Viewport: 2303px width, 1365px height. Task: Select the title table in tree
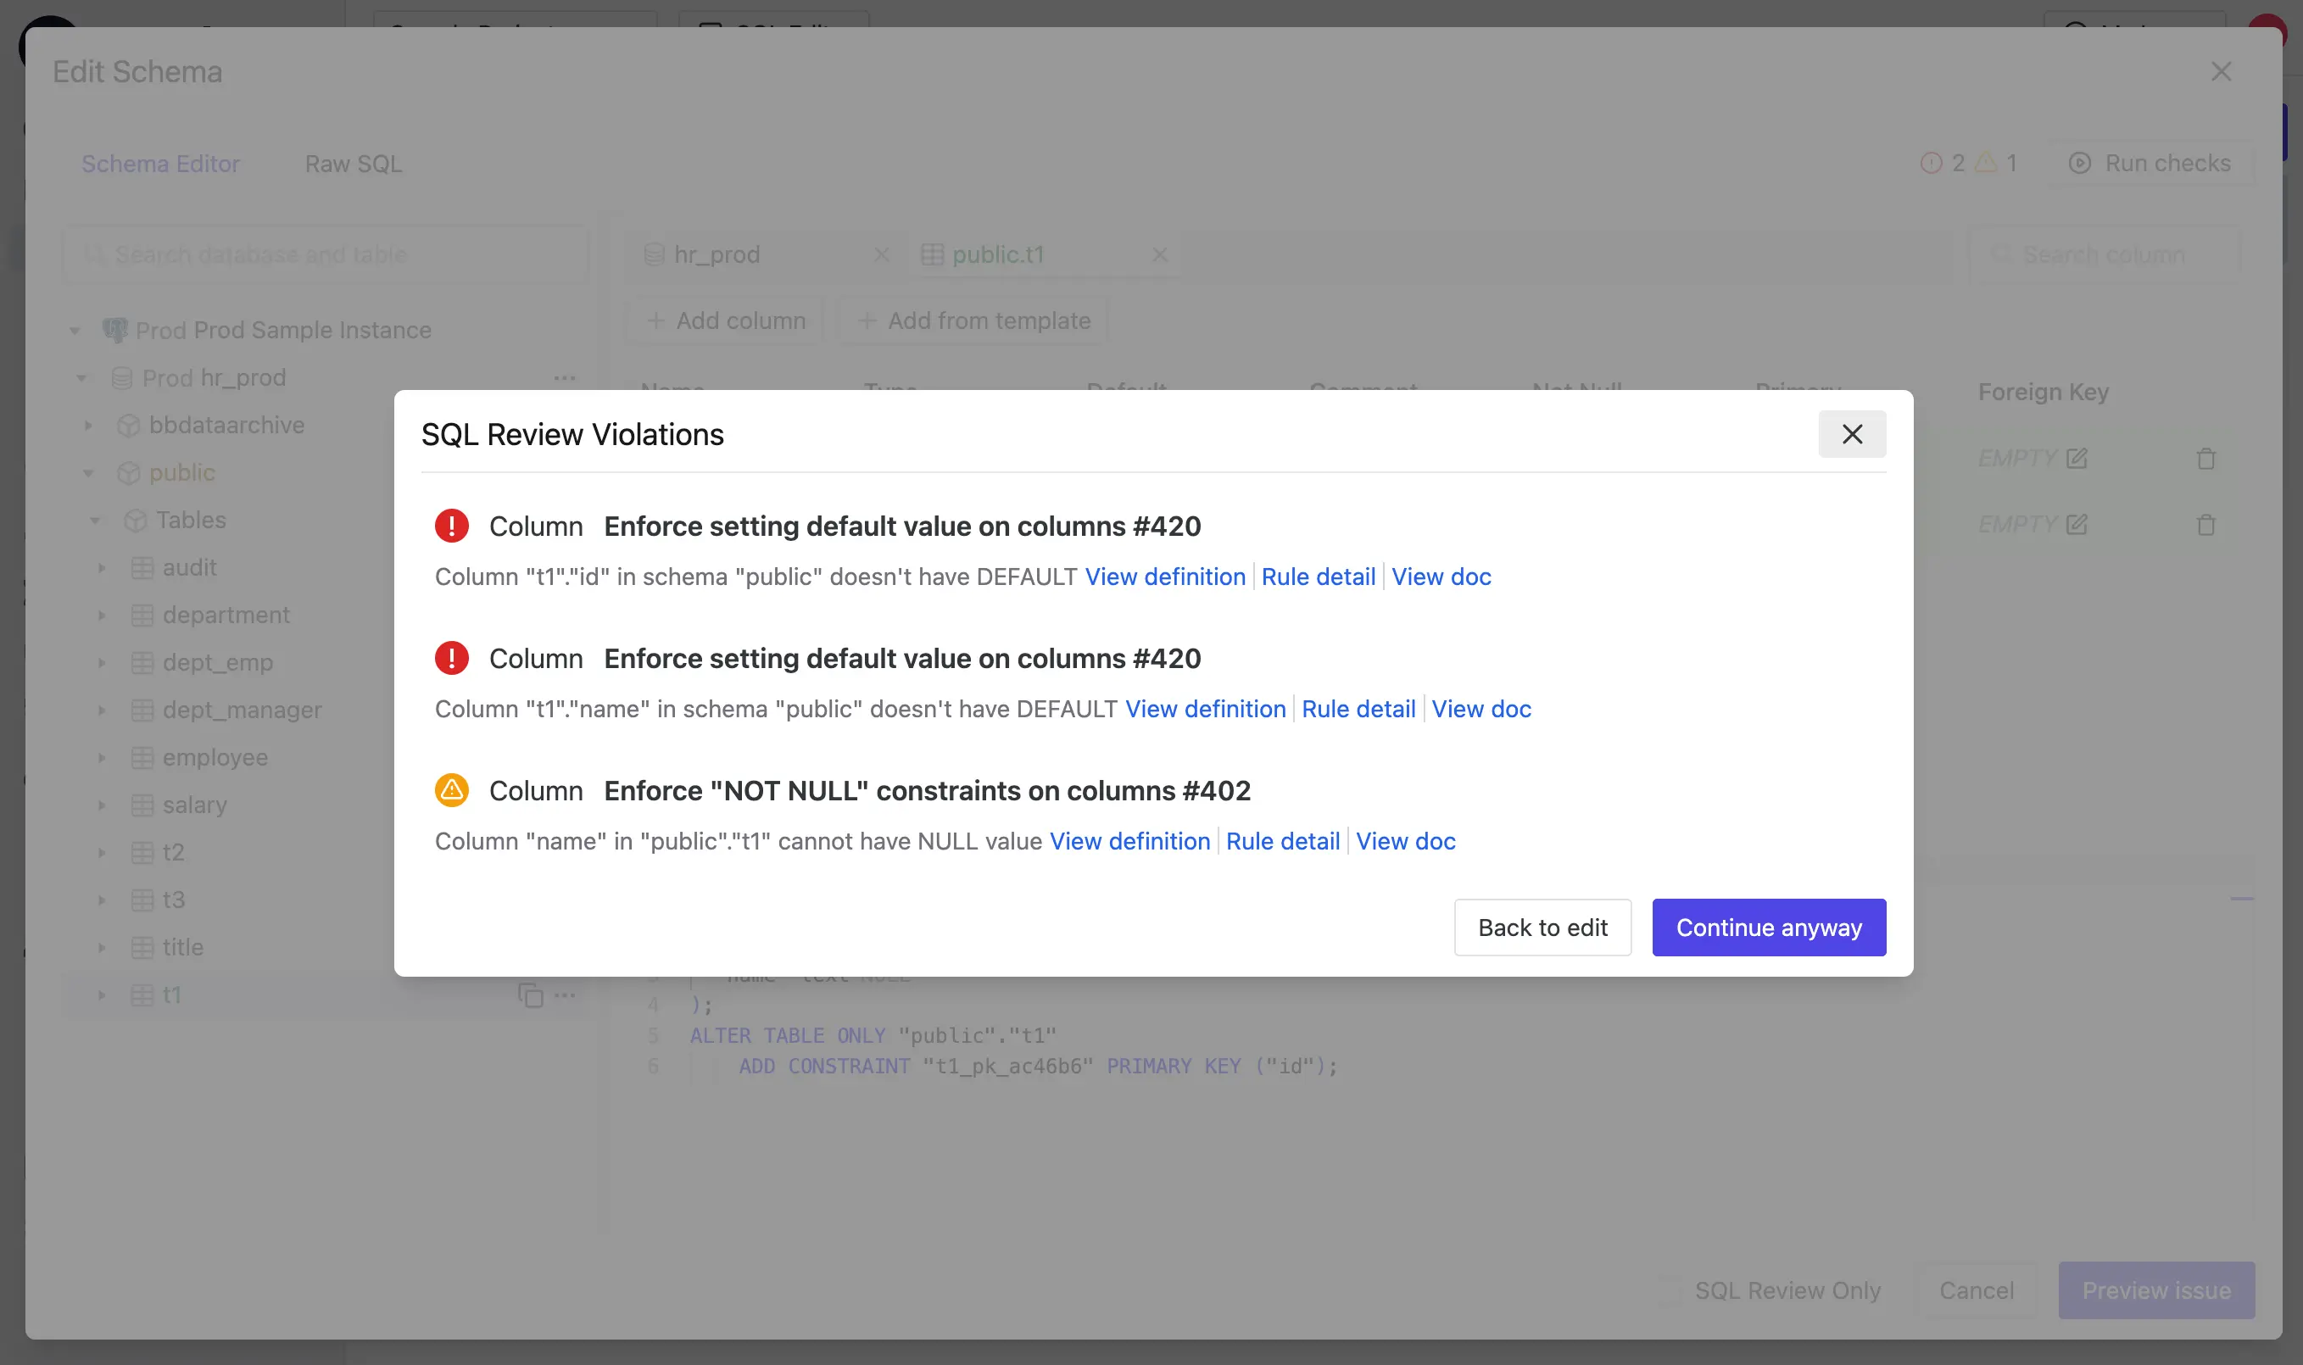coord(182,947)
